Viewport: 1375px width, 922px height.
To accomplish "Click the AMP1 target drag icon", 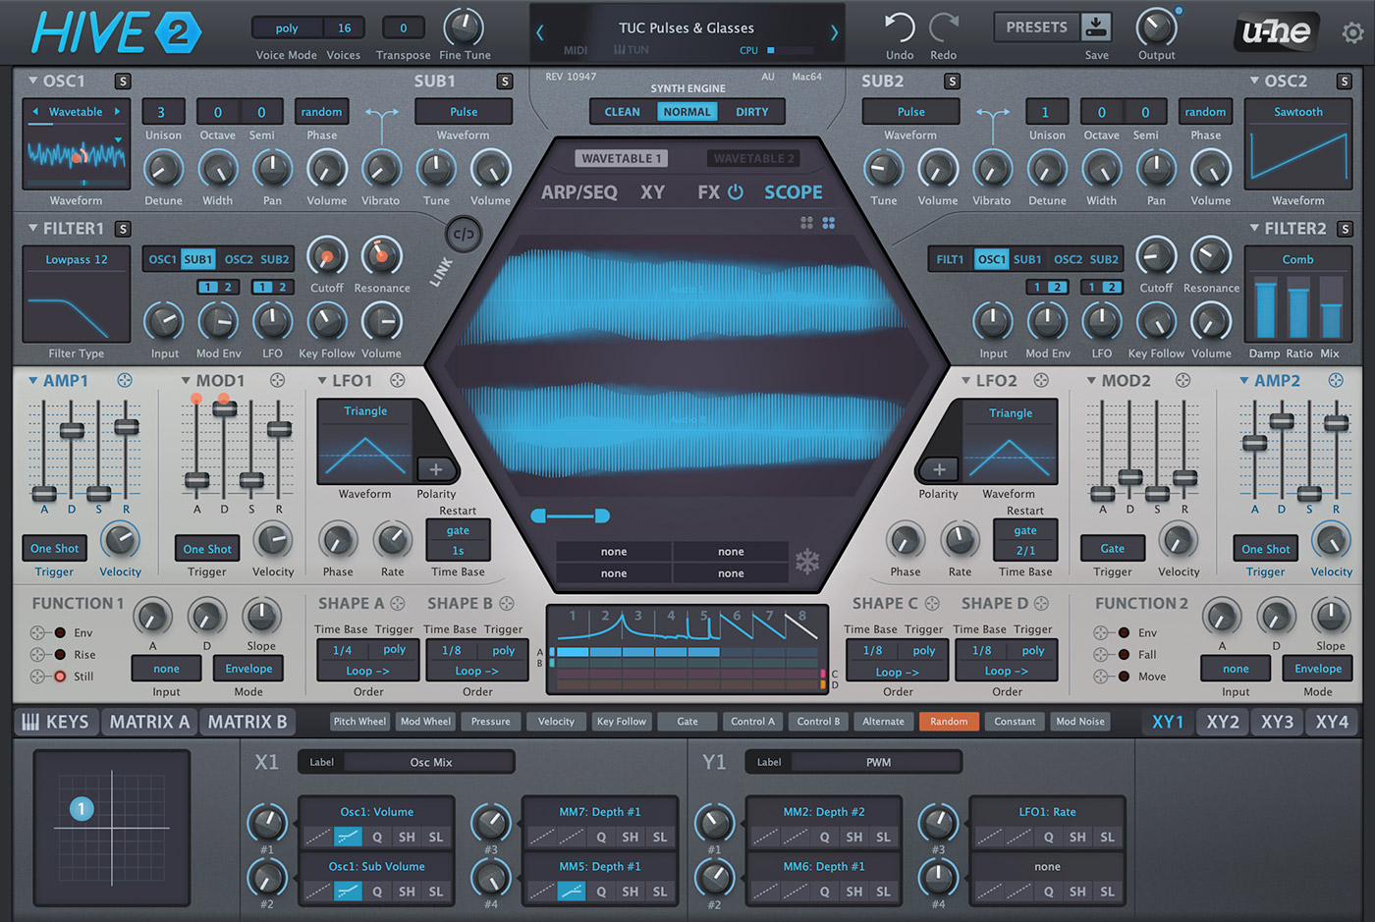I will tap(125, 380).
